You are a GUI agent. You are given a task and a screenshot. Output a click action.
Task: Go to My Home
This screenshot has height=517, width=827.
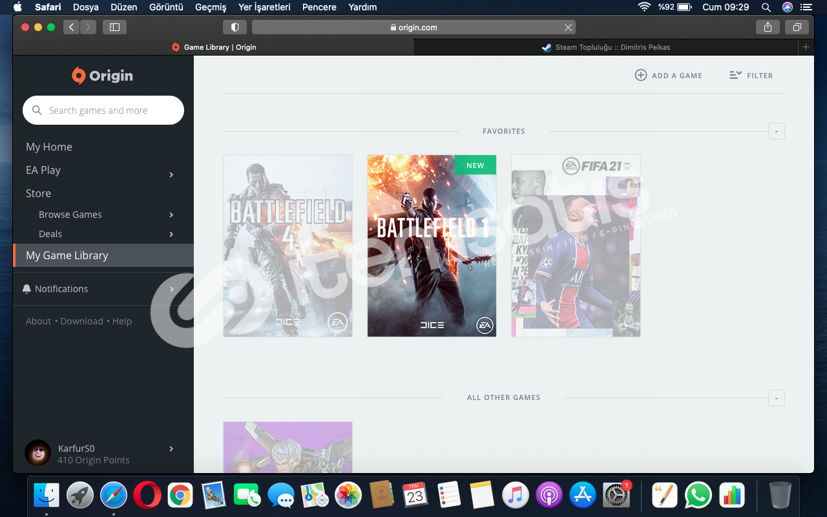pyautogui.click(x=49, y=147)
